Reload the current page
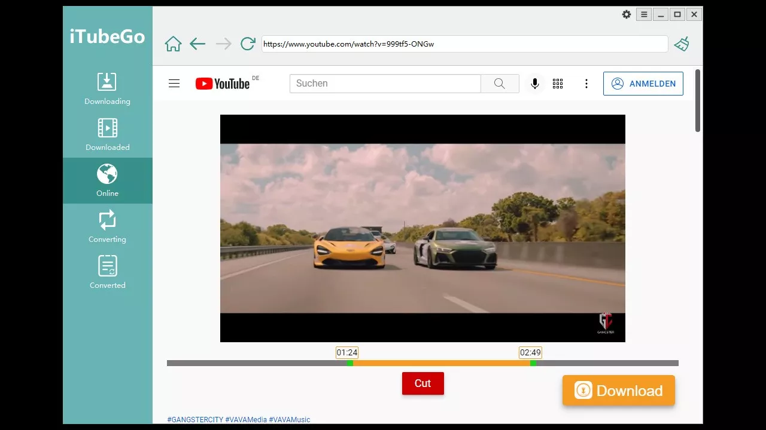This screenshot has width=766, height=430. pyautogui.click(x=248, y=44)
